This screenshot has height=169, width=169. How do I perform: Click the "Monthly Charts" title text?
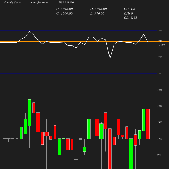tap(12, 3)
